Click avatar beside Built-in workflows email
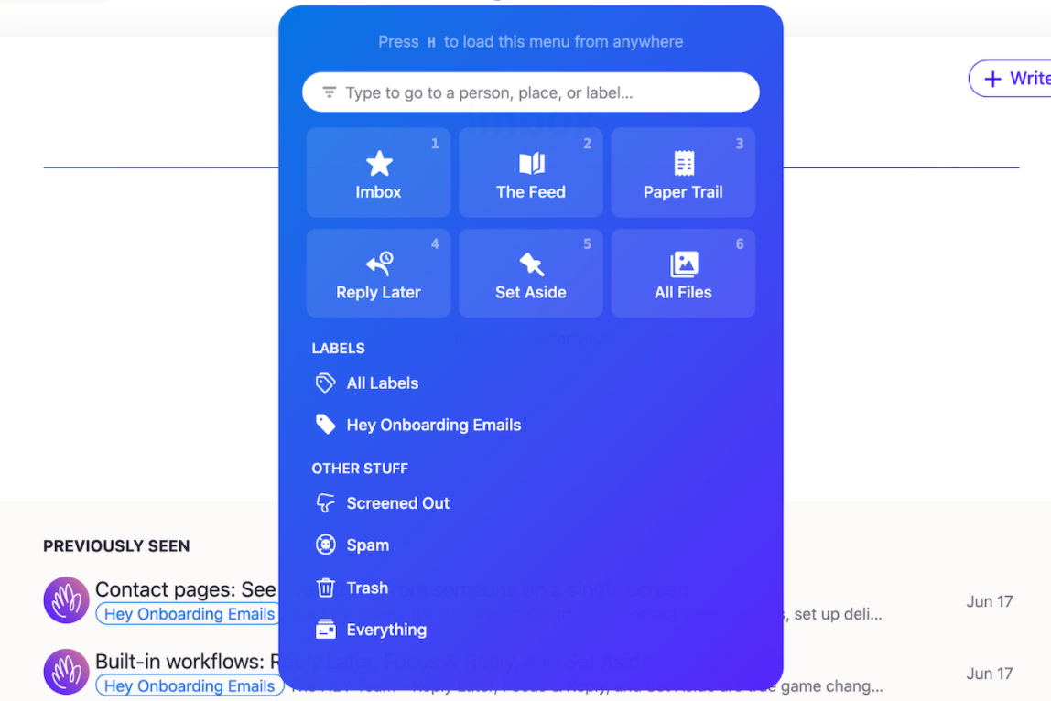 (x=66, y=672)
